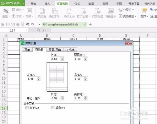Screen dimensions: 157x124
Task: Click the Align icon in the ribbon
Action: coord(144,11)
